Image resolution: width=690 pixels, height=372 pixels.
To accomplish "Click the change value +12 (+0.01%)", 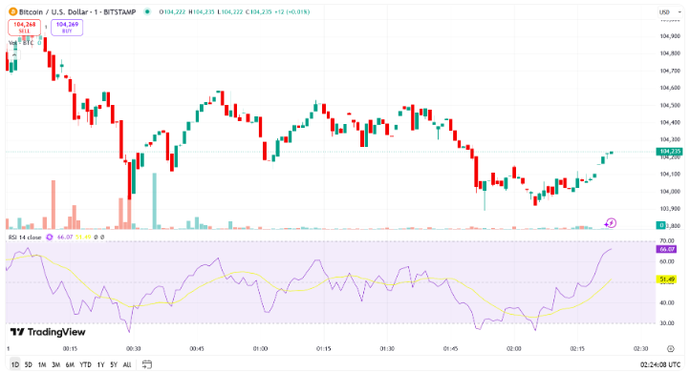I will (x=292, y=11).
